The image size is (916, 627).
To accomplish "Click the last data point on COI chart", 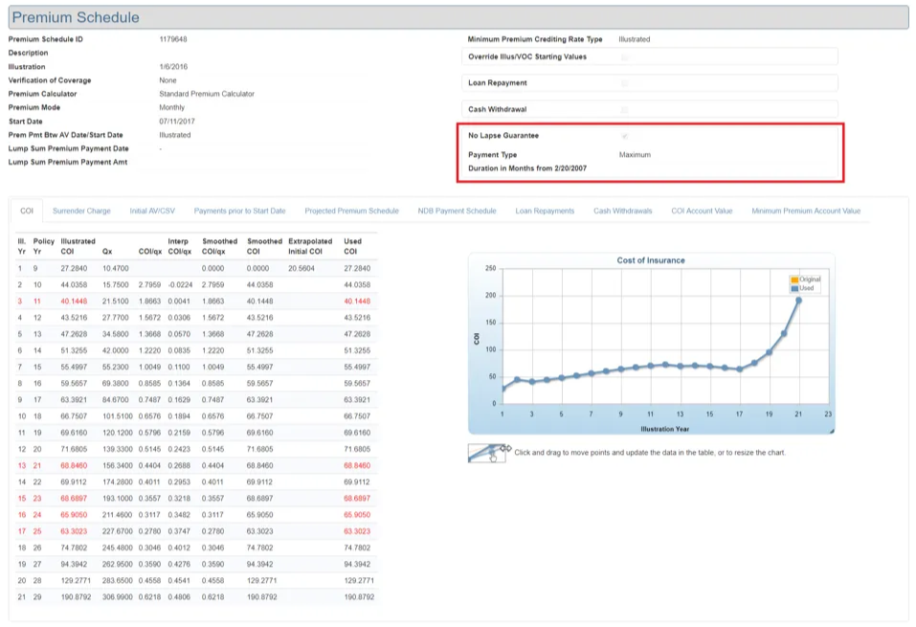I will coord(798,301).
